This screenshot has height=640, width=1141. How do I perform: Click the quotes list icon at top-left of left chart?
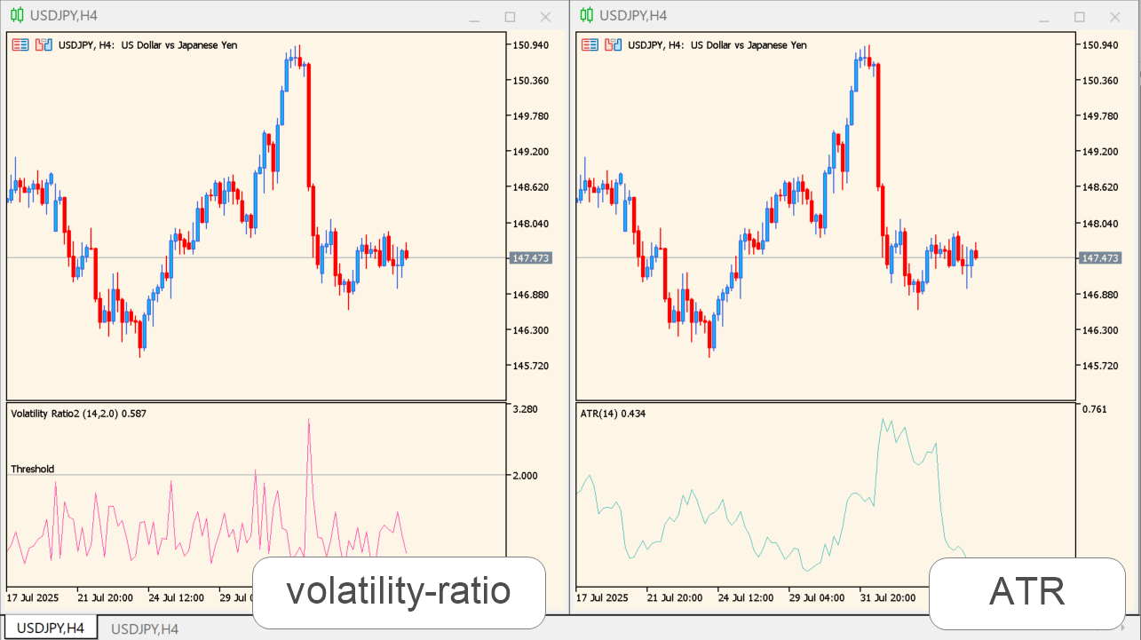(x=19, y=43)
